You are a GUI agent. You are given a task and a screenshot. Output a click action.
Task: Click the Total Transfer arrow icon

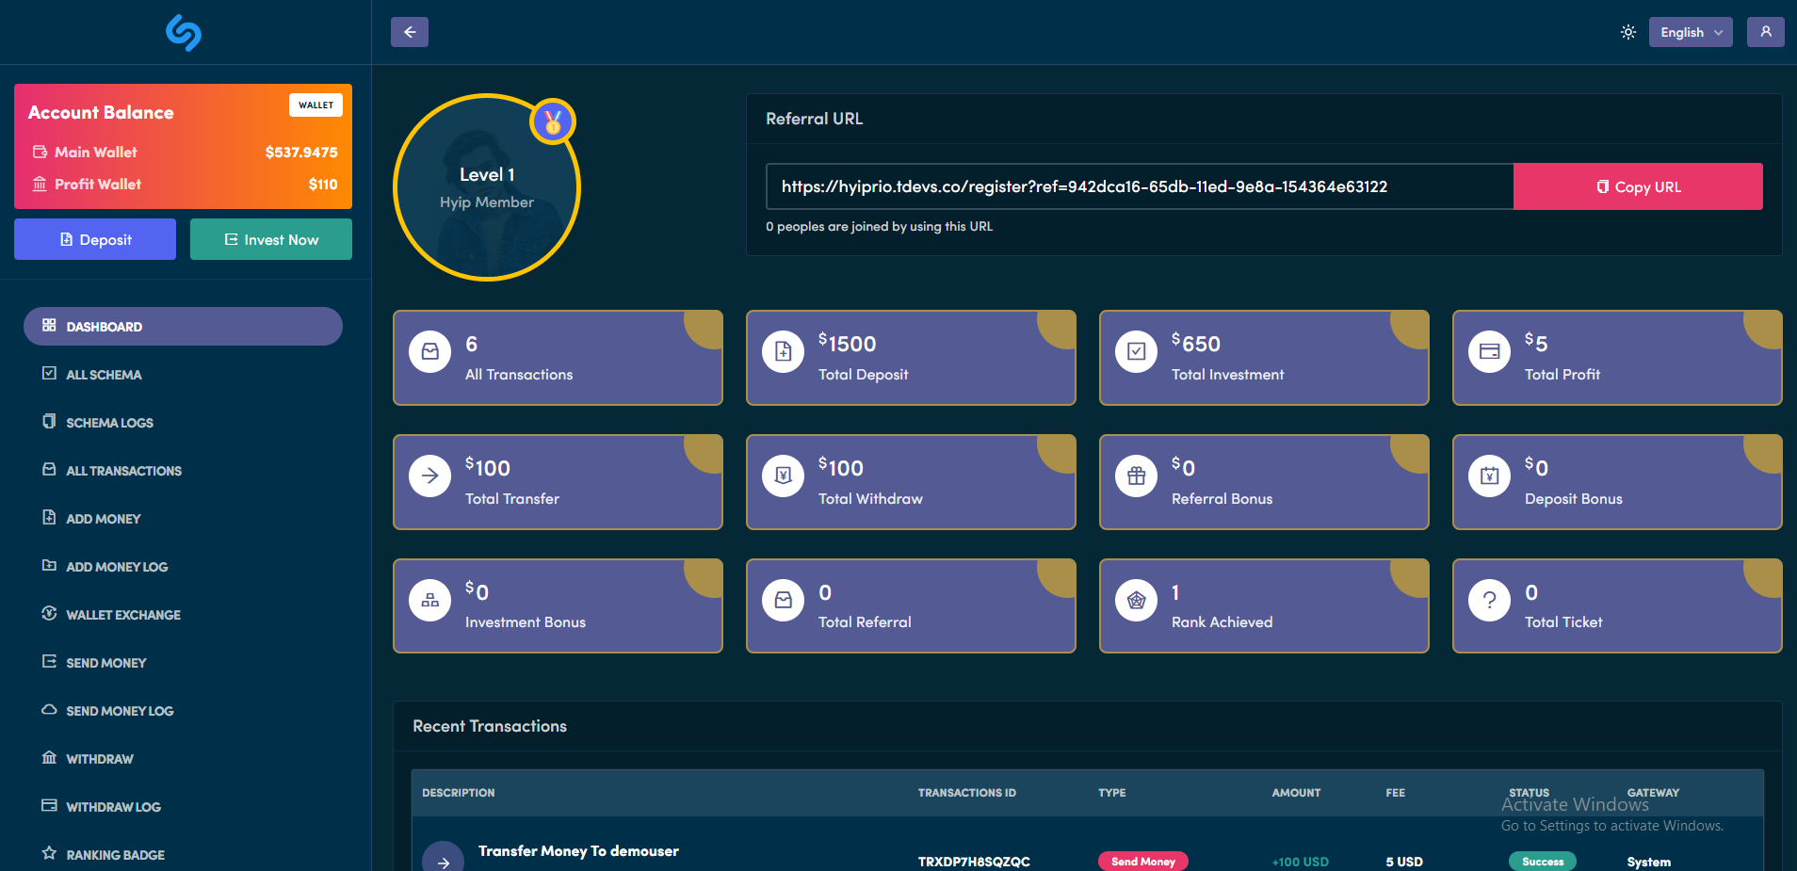[x=429, y=476]
